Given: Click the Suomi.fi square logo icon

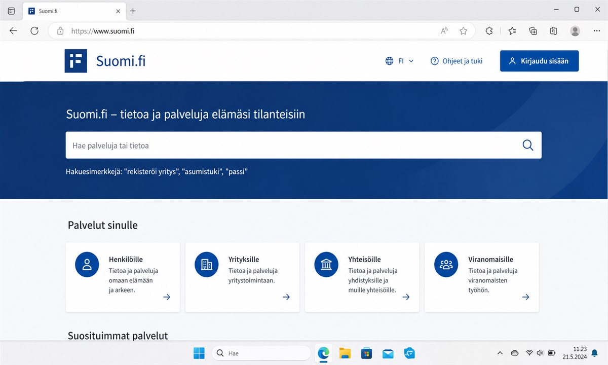Looking at the screenshot, I should pyautogui.click(x=75, y=61).
